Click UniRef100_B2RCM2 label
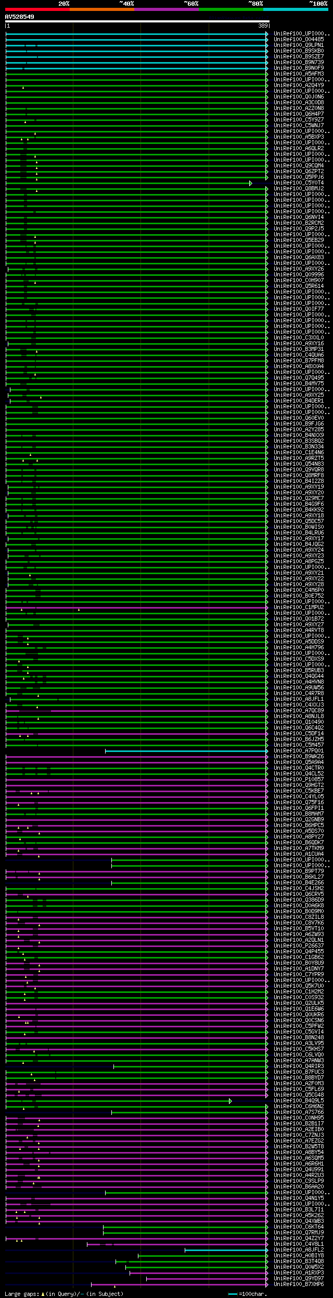 pyautogui.click(x=299, y=223)
